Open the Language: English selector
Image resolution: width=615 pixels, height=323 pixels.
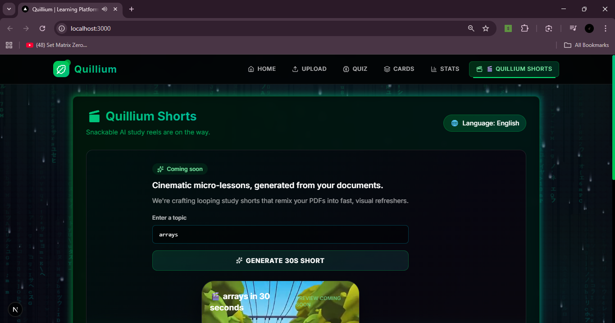coord(485,123)
